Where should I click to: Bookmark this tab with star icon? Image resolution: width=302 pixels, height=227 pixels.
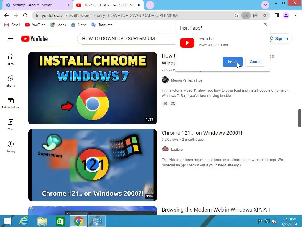[x=265, y=15]
